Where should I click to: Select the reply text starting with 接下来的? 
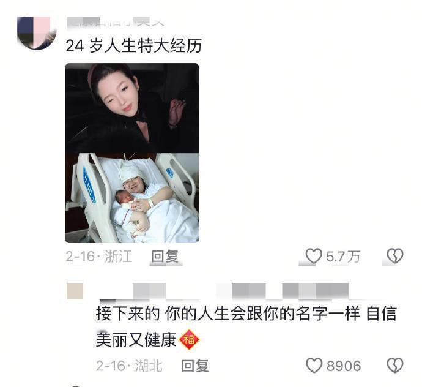(246, 326)
